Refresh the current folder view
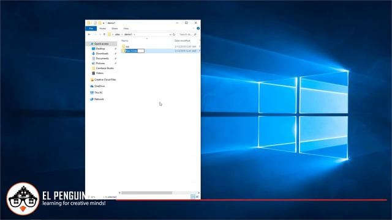The width and height of the screenshot is (392, 220). (x=174, y=34)
